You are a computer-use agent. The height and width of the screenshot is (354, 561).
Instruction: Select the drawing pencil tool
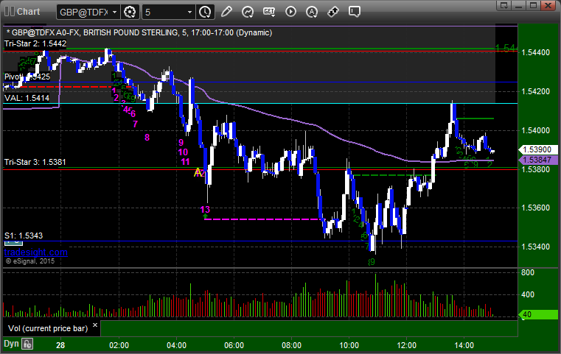pos(226,12)
